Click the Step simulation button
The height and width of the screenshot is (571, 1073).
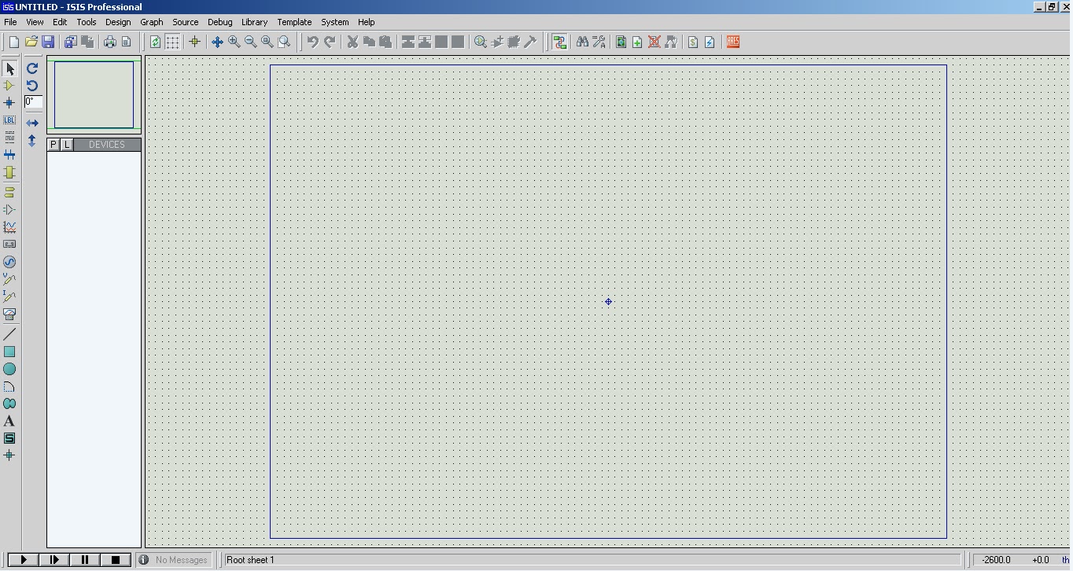coord(54,560)
